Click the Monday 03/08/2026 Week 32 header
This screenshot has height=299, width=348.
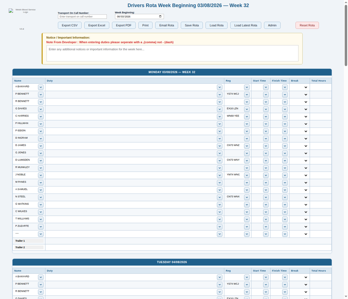[x=172, y=72]
